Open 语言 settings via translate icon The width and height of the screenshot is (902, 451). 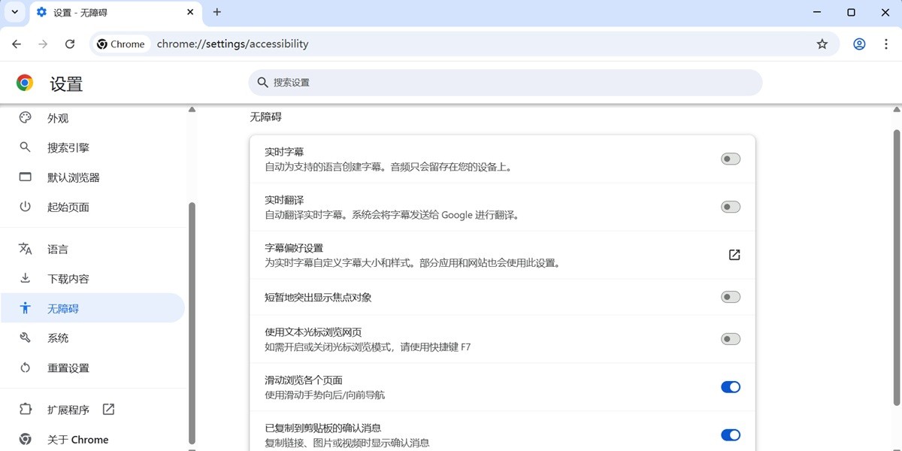(x=25, y=249)
